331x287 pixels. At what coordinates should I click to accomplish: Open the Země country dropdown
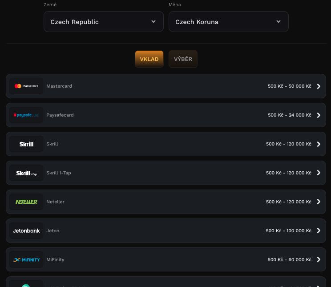pyautogui.click(x=103, y=22)
